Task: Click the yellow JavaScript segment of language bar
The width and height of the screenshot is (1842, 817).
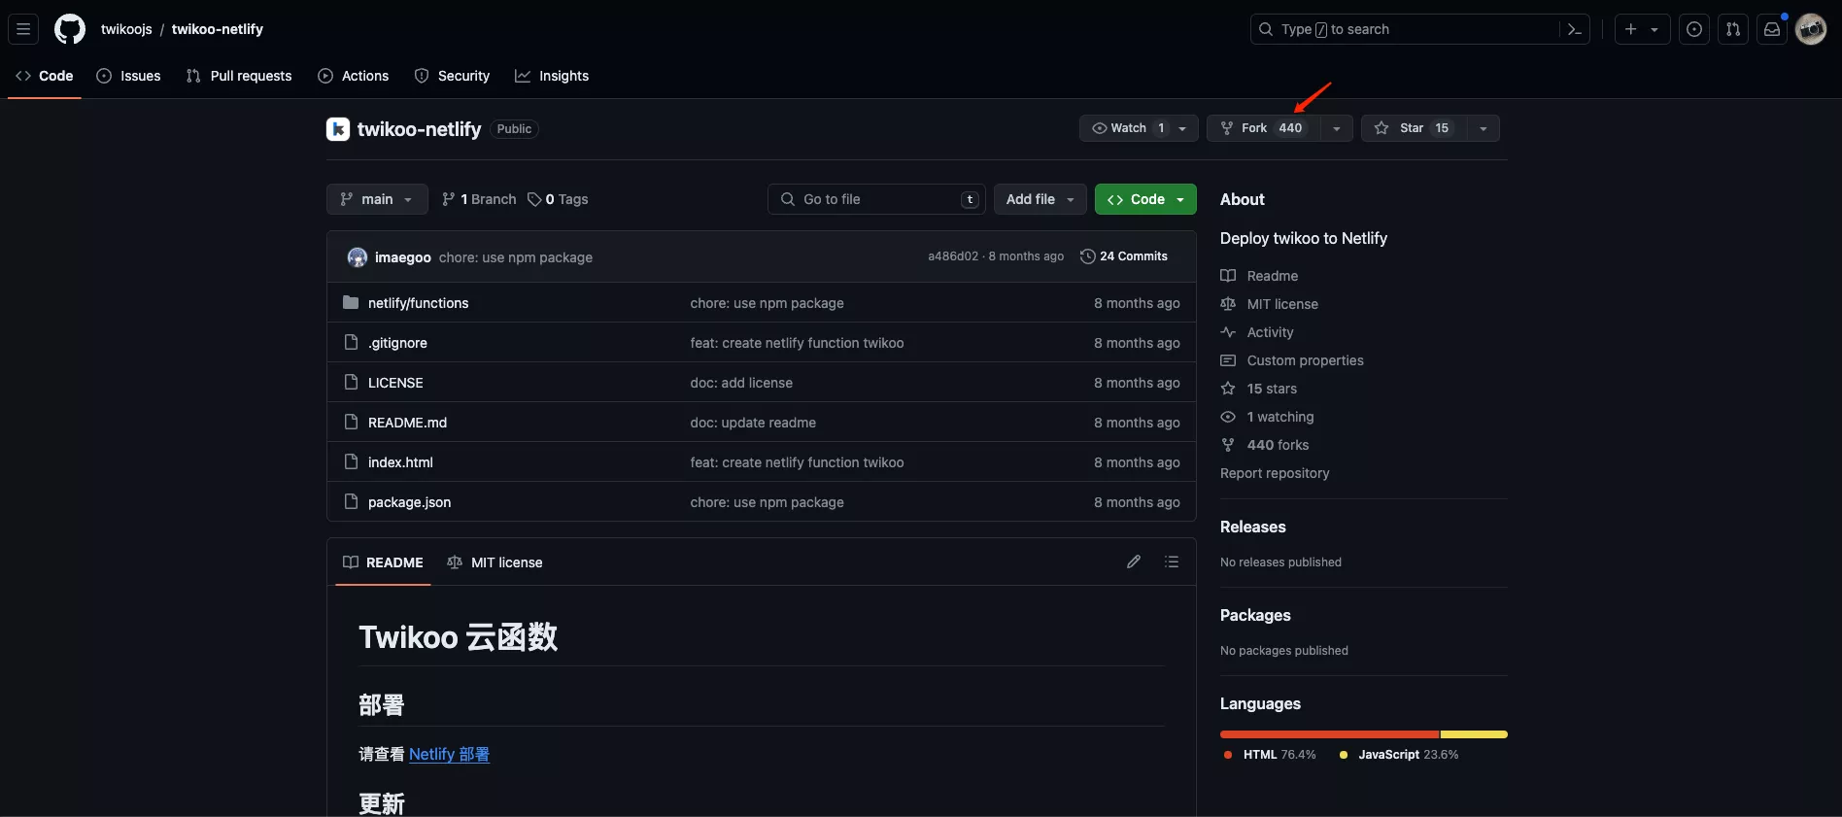Action: click(1474, 734)
